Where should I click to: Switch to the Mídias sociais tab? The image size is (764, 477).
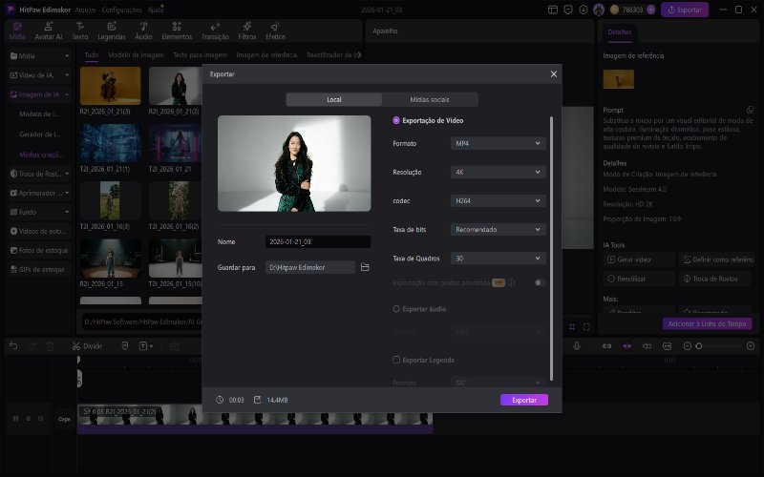(x=429, y=99)
